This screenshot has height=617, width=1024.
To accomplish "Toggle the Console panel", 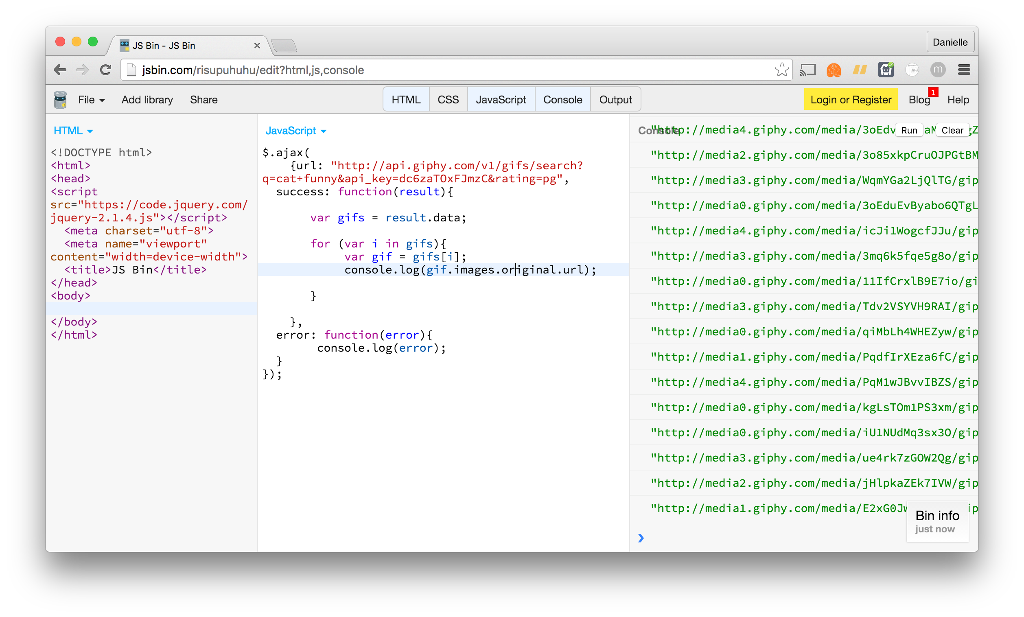I will pyautogui.click(x=563, y=100).
